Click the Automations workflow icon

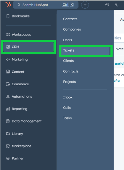pos(8,96)
